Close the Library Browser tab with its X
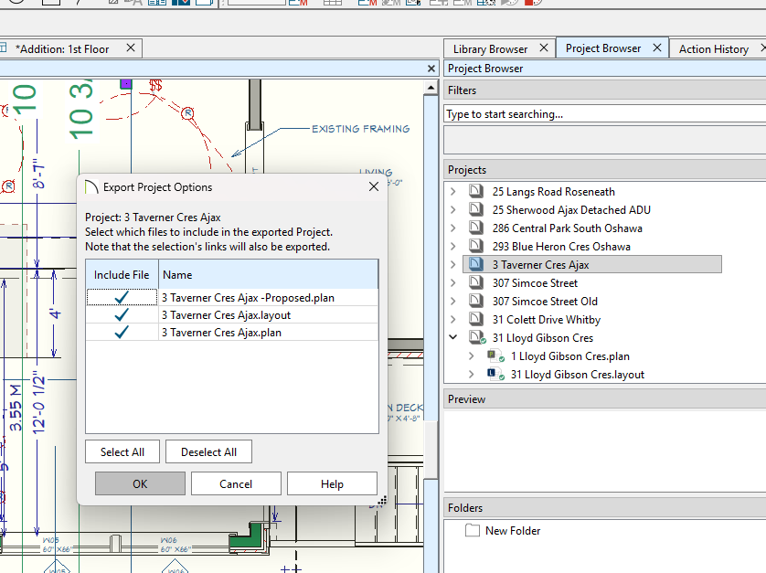The height and width of the screenshot is (573, 766). pyautogui.click(x=544, y=48)
